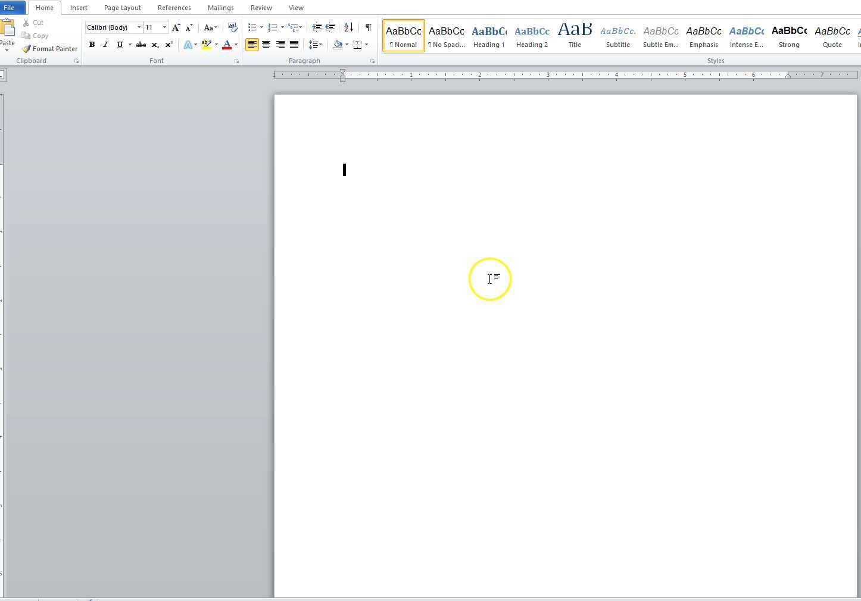Enable justified text alignment

(x=294, y=44)
